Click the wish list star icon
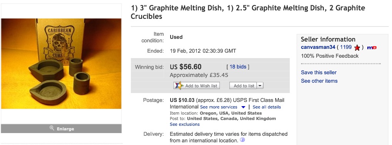This screenshot has width=392, height=145. (179, 86)
